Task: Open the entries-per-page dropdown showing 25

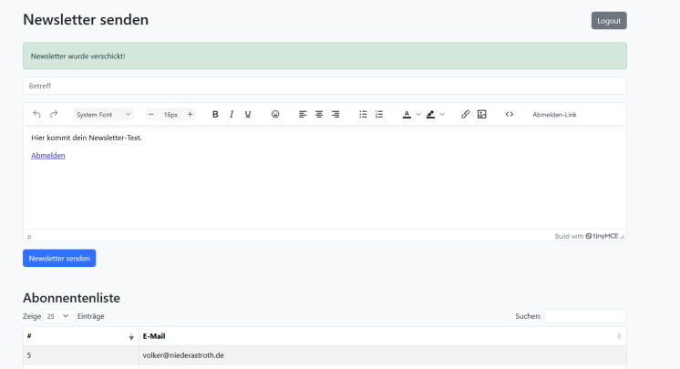Action: (59, 316)
